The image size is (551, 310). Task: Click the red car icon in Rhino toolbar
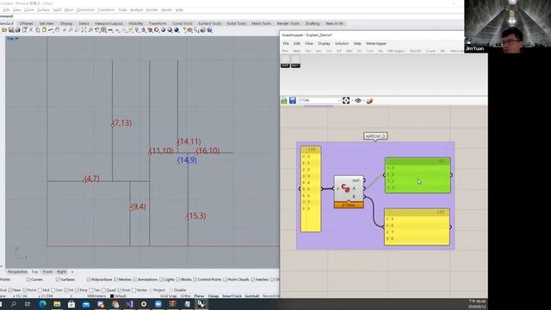pos(110,30)
